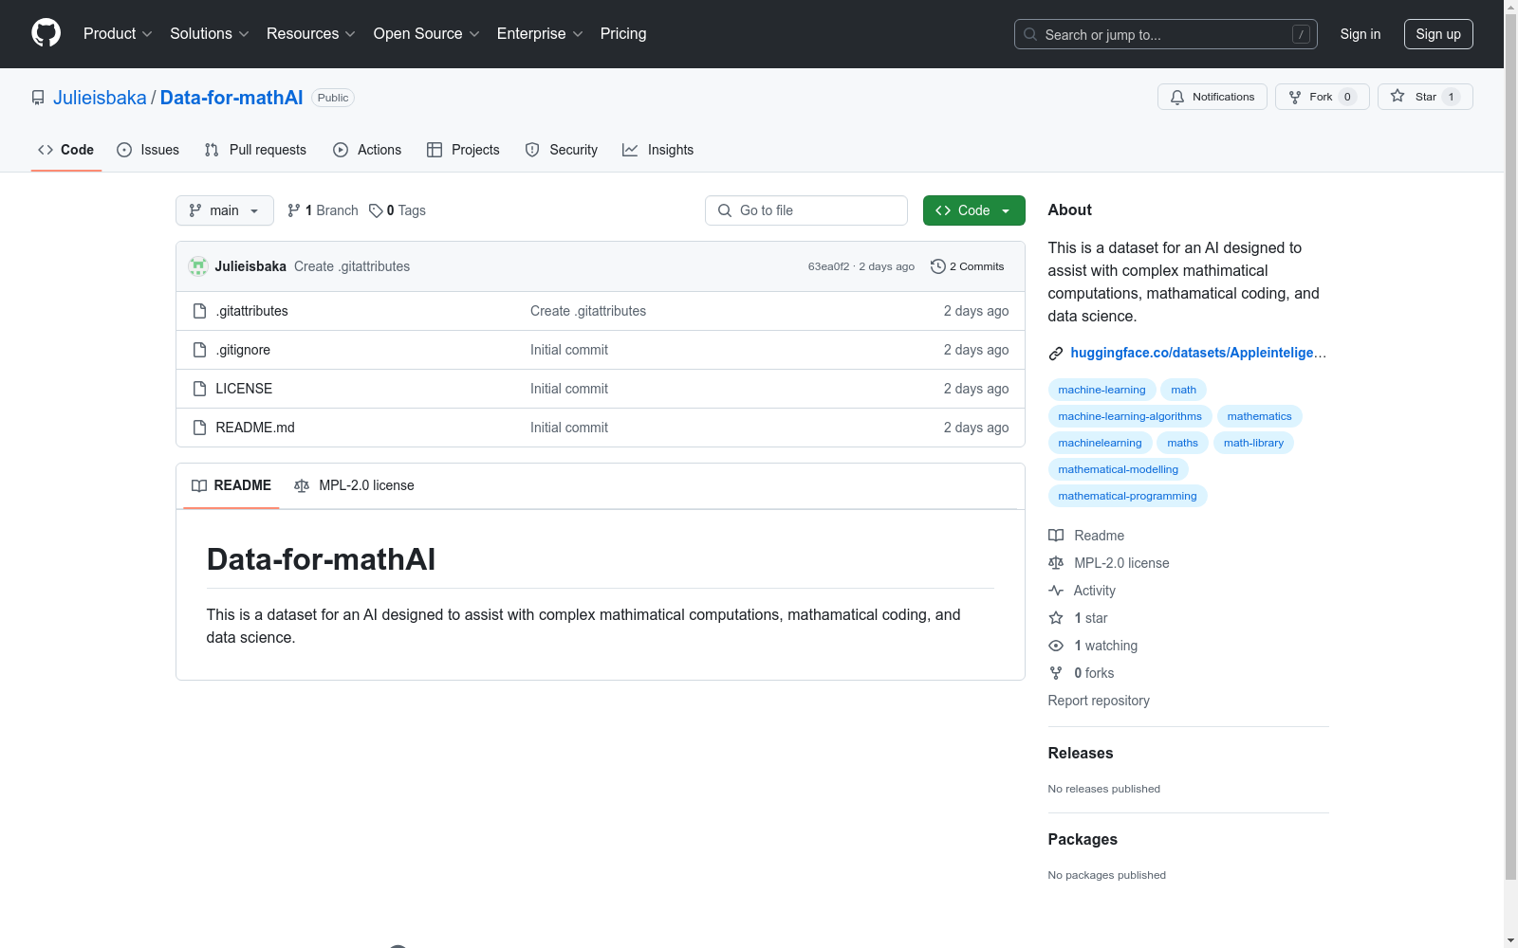
Task: Open the Resources dropdown
Action: [x=311, y=34]
